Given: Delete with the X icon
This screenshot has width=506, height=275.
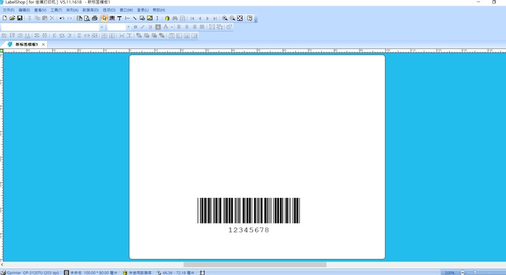Looking at the screenshot, I should click(52, 18).
